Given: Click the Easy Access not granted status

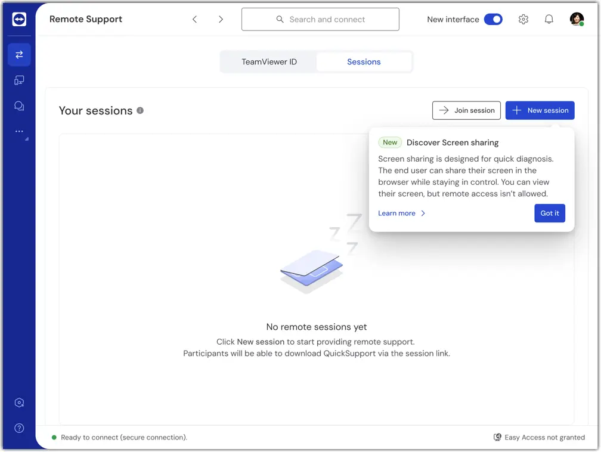Looking at the screenshot, I should point(539,438).
